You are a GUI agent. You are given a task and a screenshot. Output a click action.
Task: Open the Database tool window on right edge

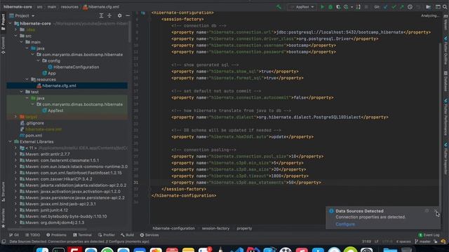tap(445, 81)
